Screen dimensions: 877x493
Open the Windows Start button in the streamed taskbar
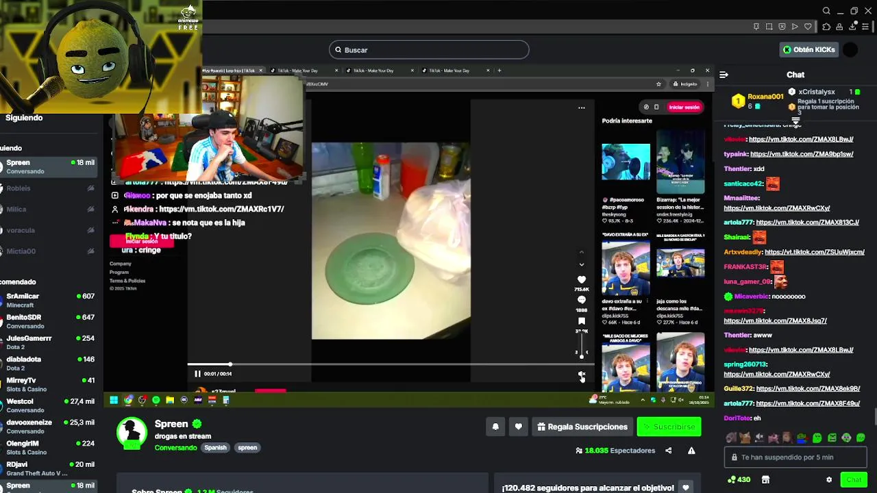[114, 400]
